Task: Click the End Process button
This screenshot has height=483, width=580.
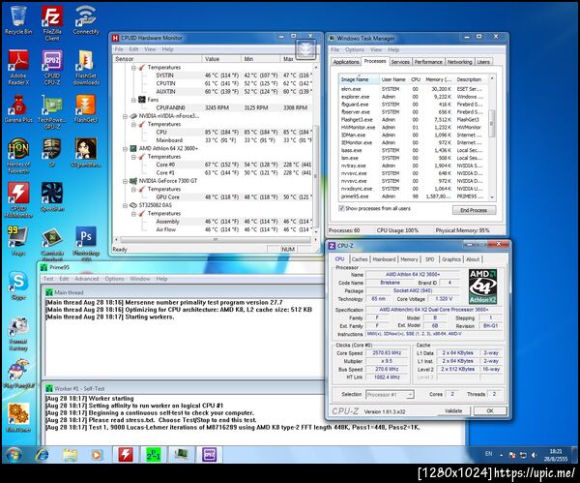Action: (x=474, y=210)
